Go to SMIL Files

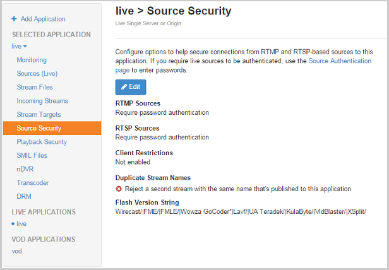(32, 155)
